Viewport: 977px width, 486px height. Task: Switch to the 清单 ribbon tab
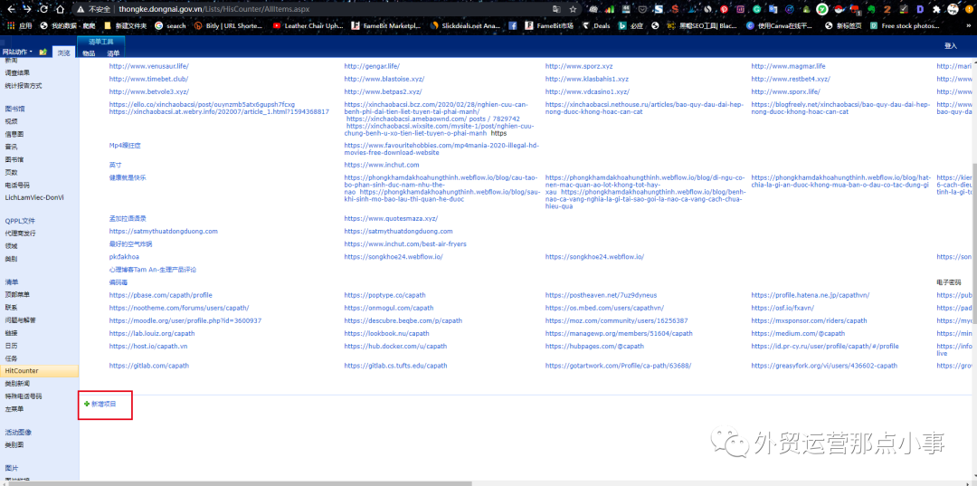coord(113,53)
